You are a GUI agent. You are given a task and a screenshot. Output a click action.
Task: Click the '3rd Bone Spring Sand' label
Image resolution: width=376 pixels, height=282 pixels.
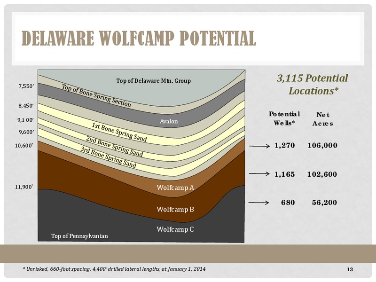pyautogui.click(x=108, y=157)
